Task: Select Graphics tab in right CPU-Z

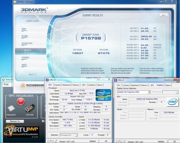Action: [x=160, y=85]
